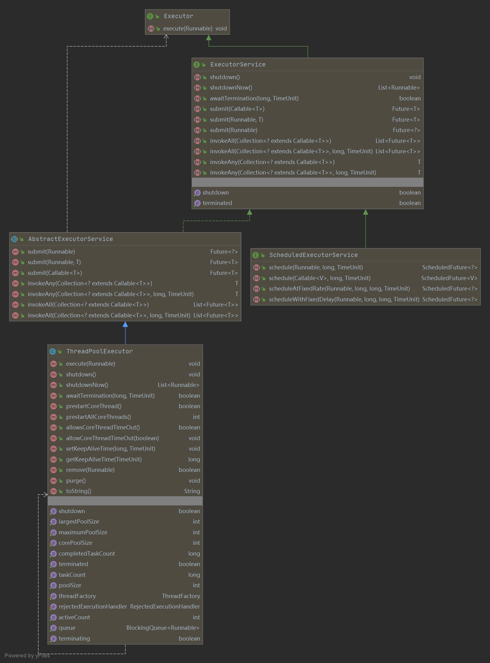Select the ScheduledExecutorService node title

click(313, 255)
